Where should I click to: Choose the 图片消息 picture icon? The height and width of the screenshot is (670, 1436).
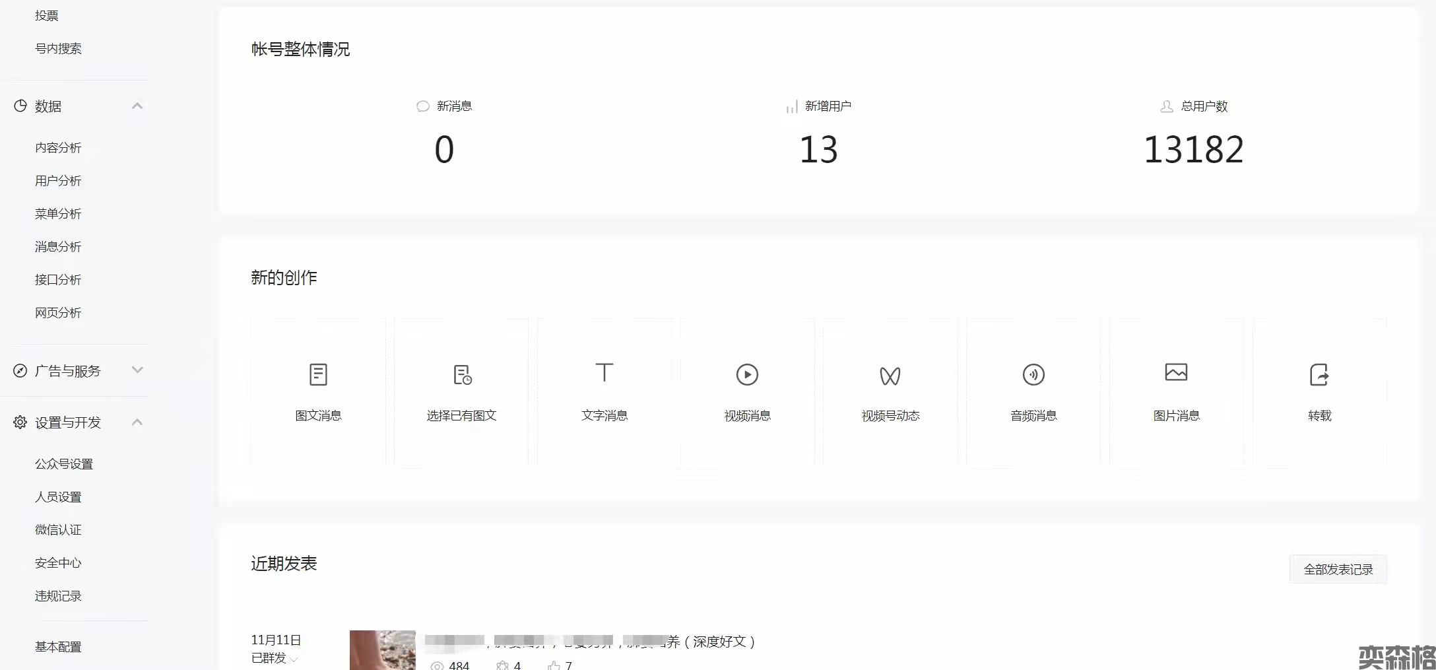point(1176,372)
